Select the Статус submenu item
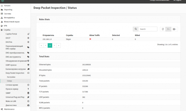The width and height of the screenshot is (186, 111). (x=9, y=81)
